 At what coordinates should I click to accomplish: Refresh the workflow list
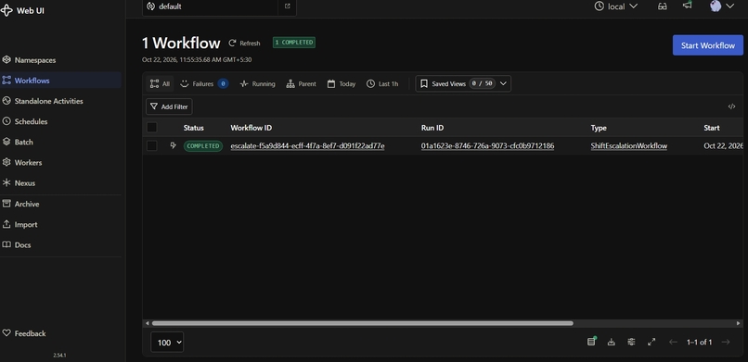244,44
